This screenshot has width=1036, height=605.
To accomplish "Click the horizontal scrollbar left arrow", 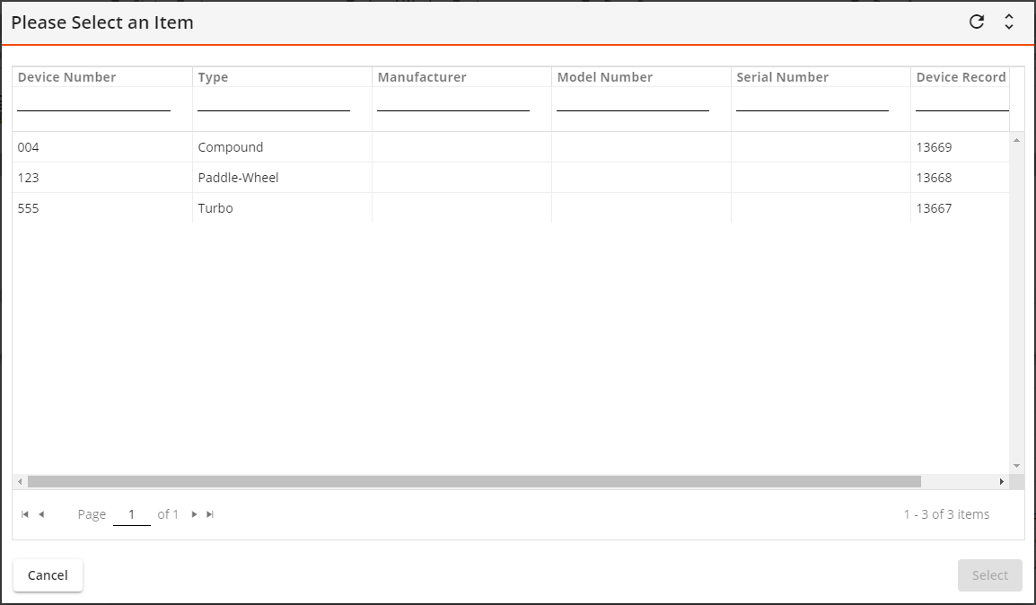I will click(x=20, y=481).
